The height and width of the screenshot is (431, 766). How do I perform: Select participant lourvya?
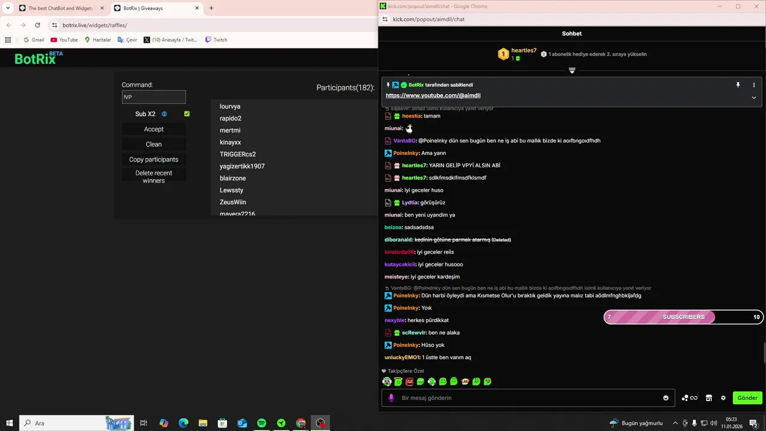pyautogui.click(x=230, y=107)
